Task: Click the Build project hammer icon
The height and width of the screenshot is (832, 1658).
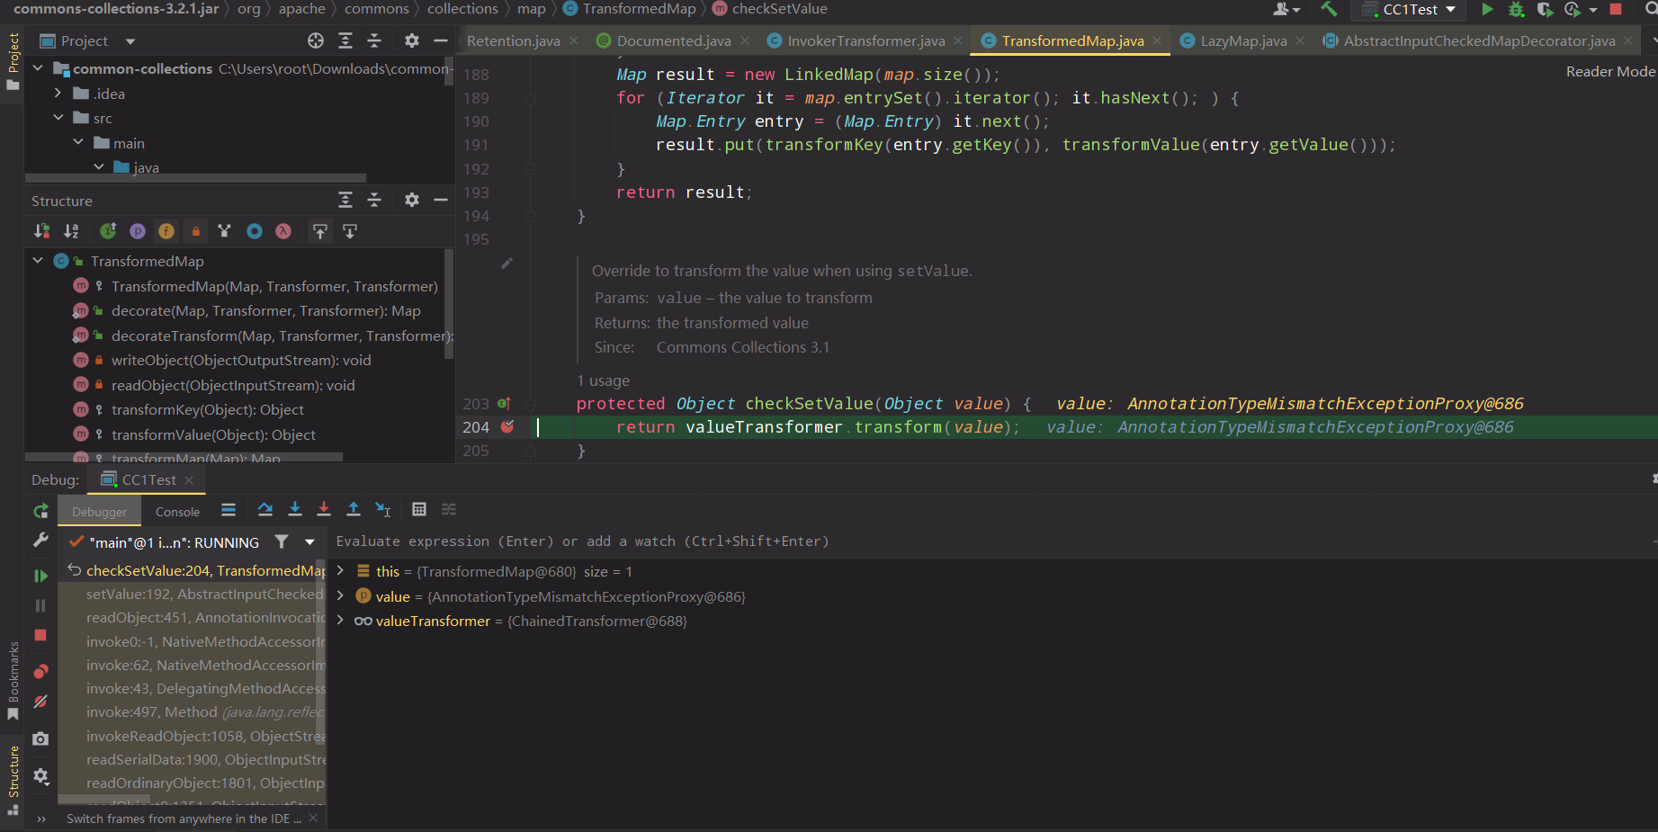Action: (x=1329, y=10)
